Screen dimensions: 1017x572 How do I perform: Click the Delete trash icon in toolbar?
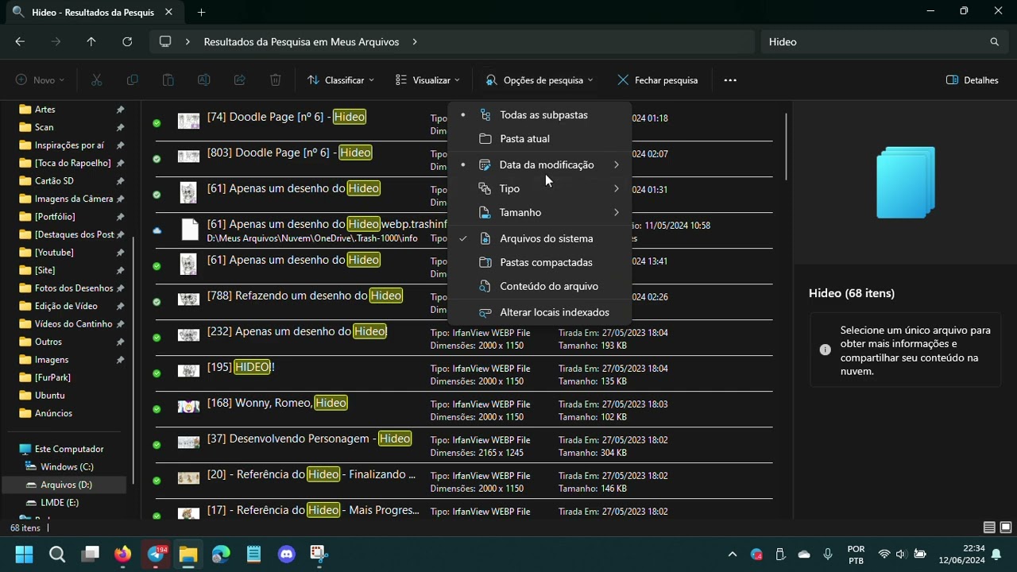pos(275,80)
